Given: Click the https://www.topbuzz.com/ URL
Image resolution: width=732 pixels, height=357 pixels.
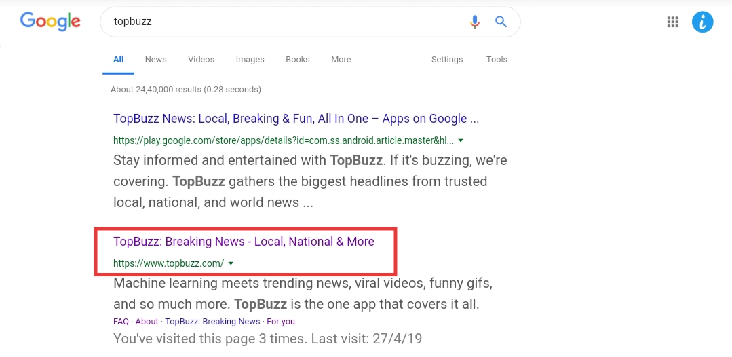Looking at the screenshot, I should [x=168, y=263].
